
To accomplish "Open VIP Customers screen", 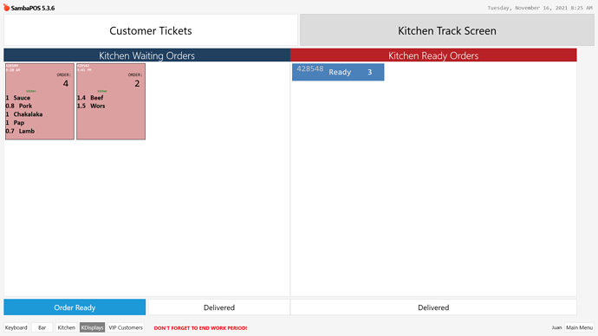I will pyautogui.click(x=126, y=327).
